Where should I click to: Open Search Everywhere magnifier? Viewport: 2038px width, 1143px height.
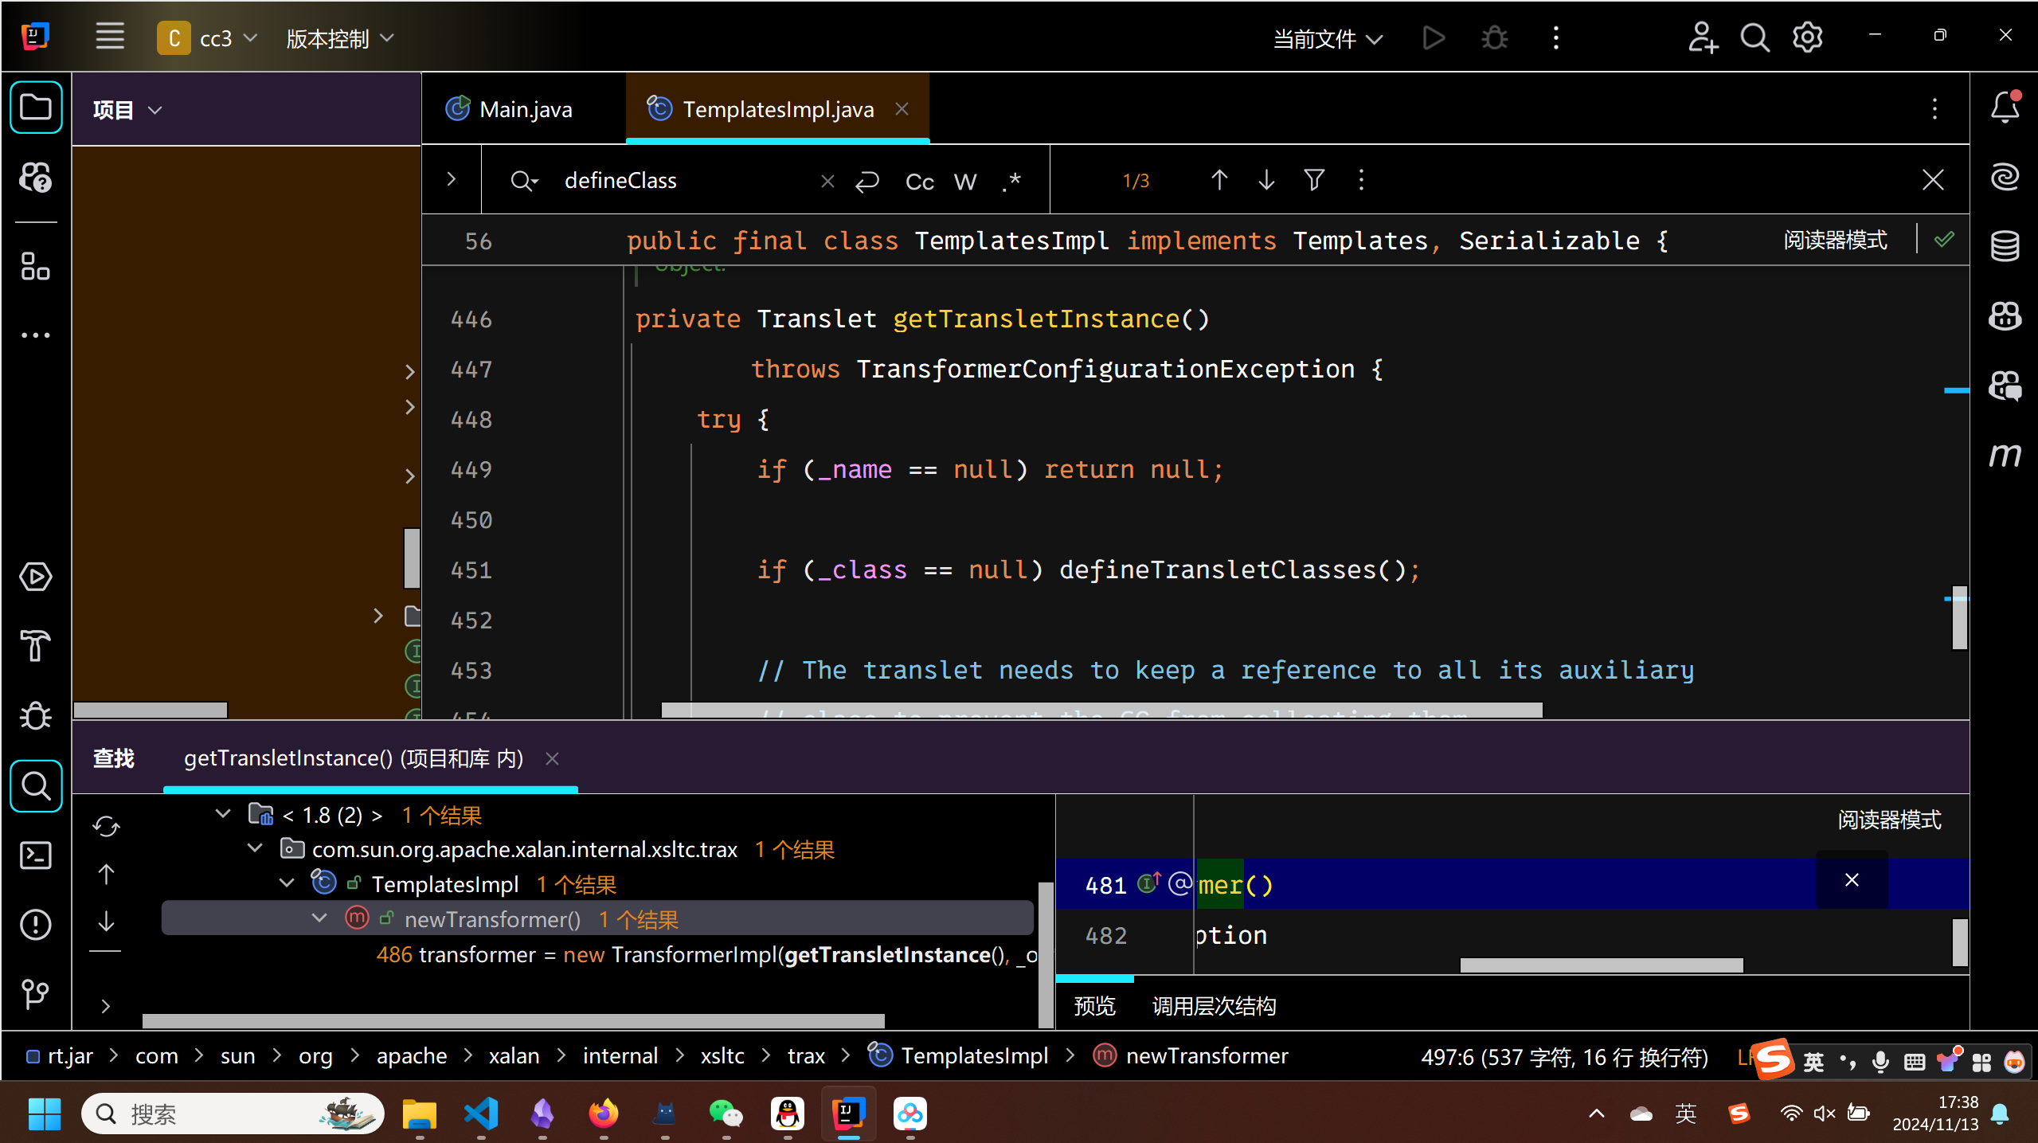pos(1754,37)
